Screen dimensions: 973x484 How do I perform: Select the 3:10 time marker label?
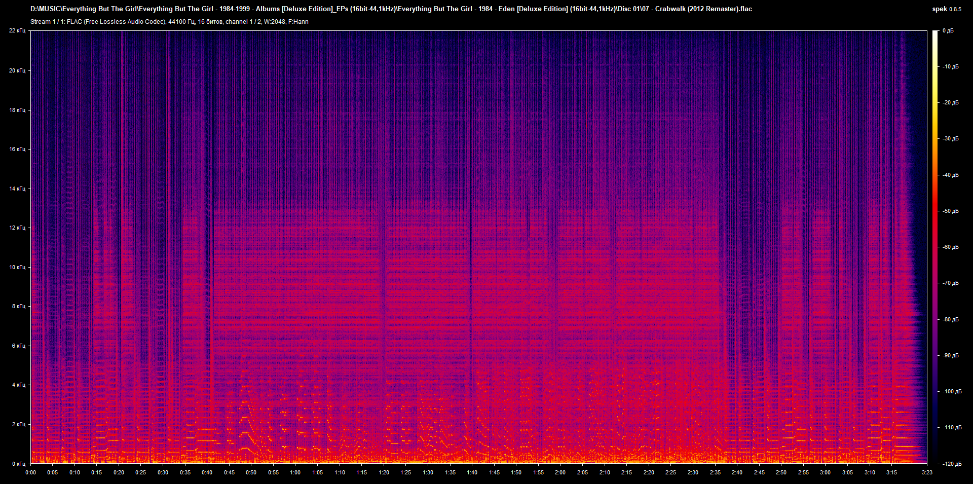[x=870, y=472]
